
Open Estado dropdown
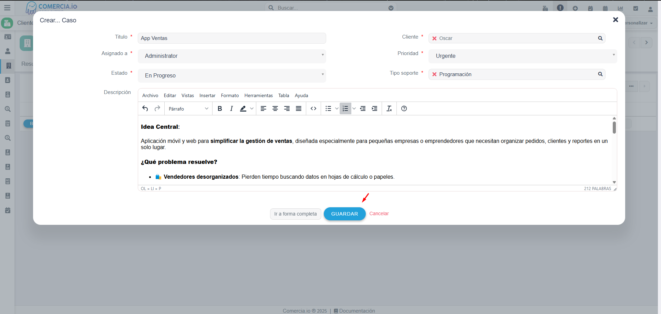tap(232, 75)
